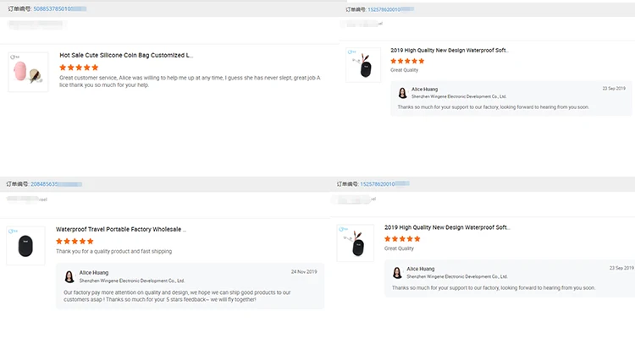Open the Hot Sale Cute Silicone Coin Bag title
The height and width of the screenshot is (338, 635).
(x=126, y=55)
